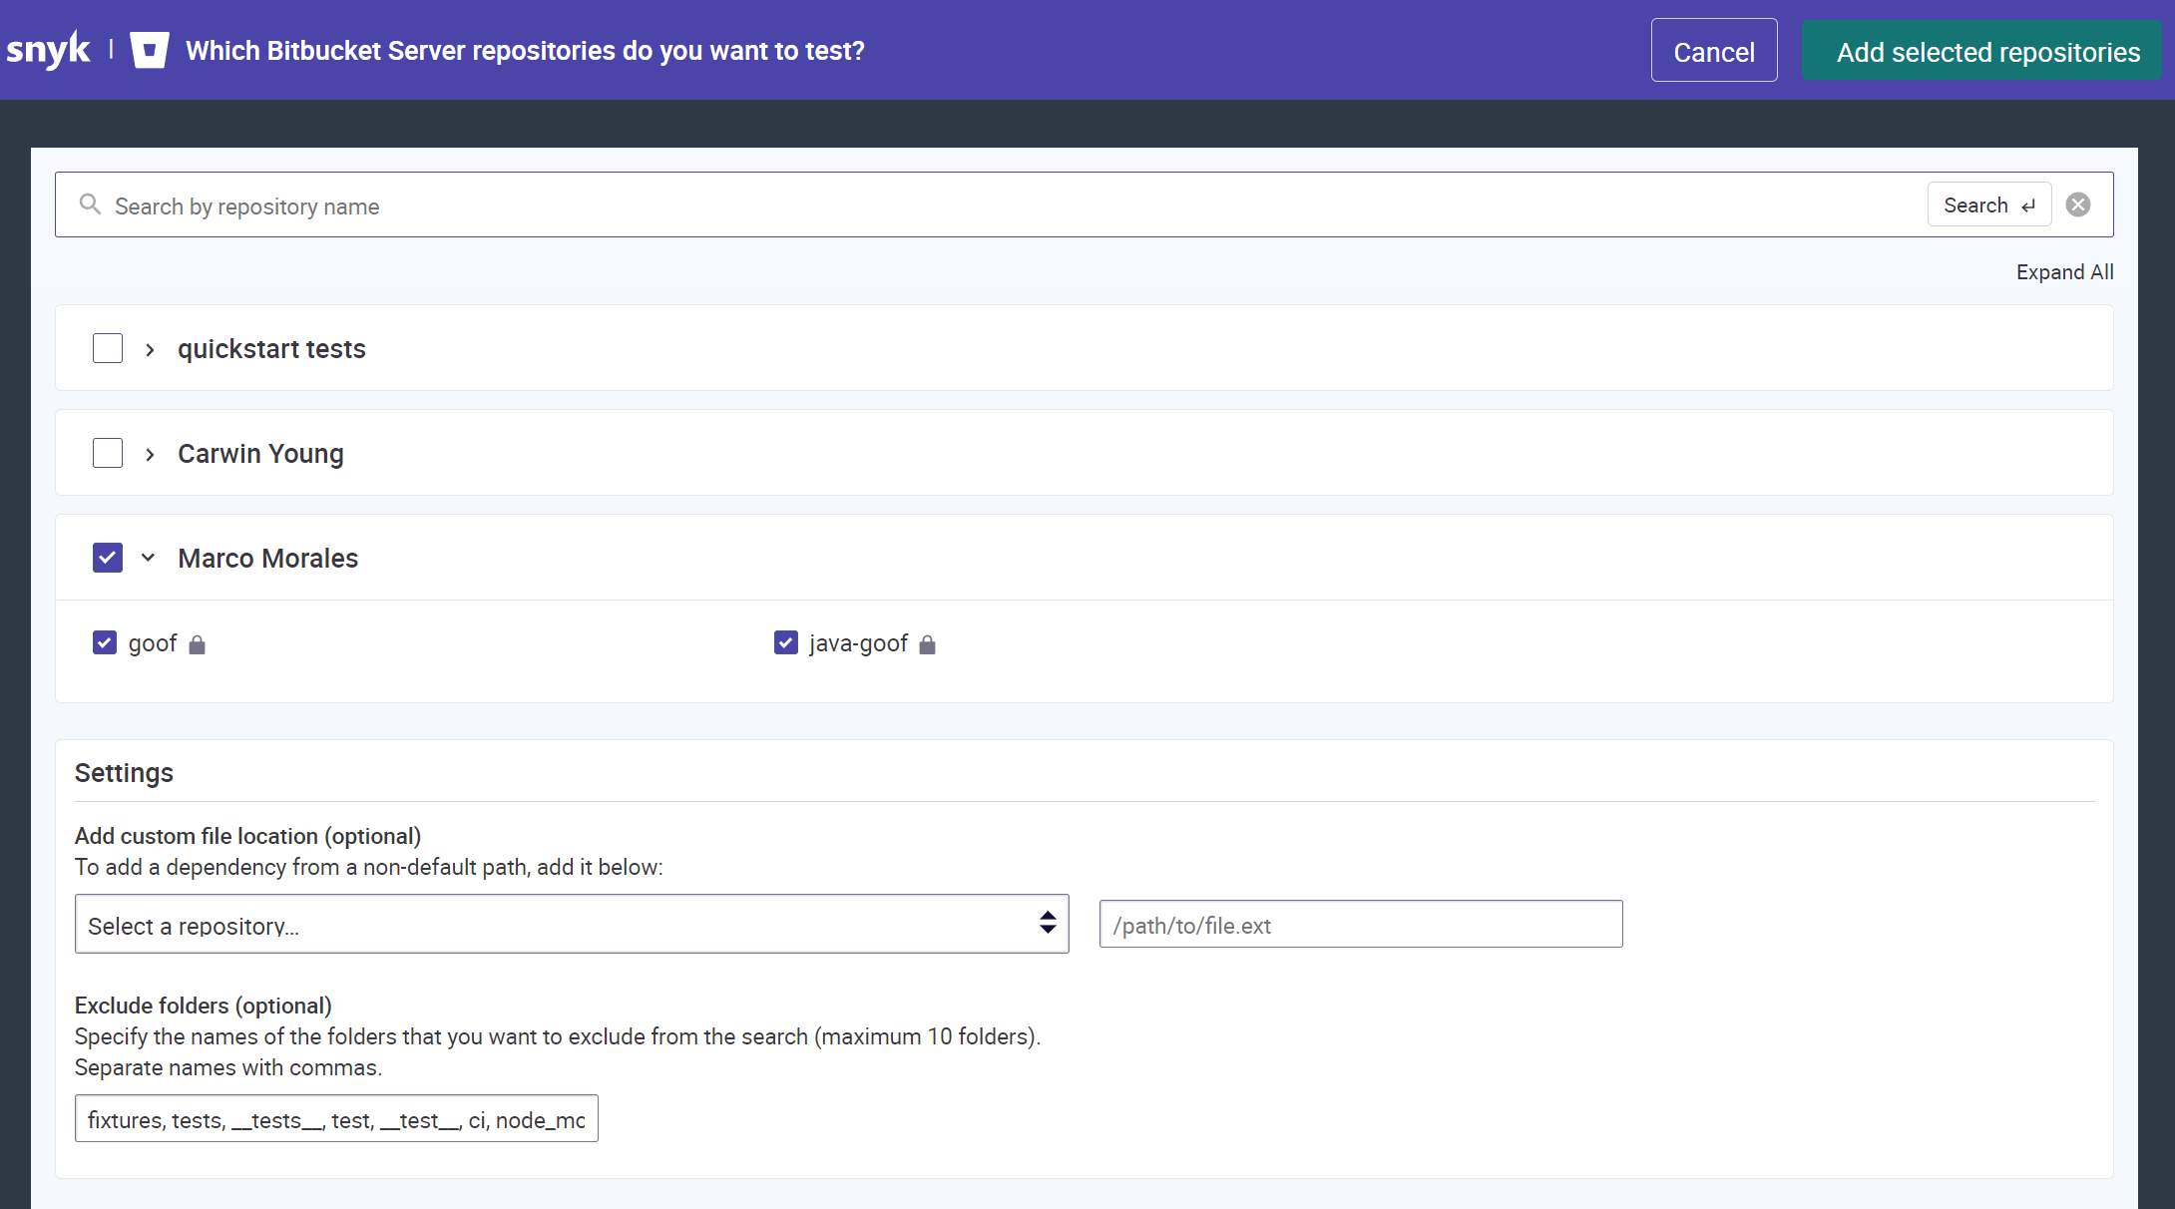Click the Settings heading

point(124,773)
